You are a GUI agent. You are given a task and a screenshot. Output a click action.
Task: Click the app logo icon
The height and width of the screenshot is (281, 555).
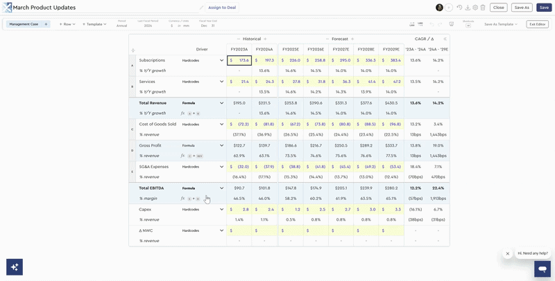7,8
